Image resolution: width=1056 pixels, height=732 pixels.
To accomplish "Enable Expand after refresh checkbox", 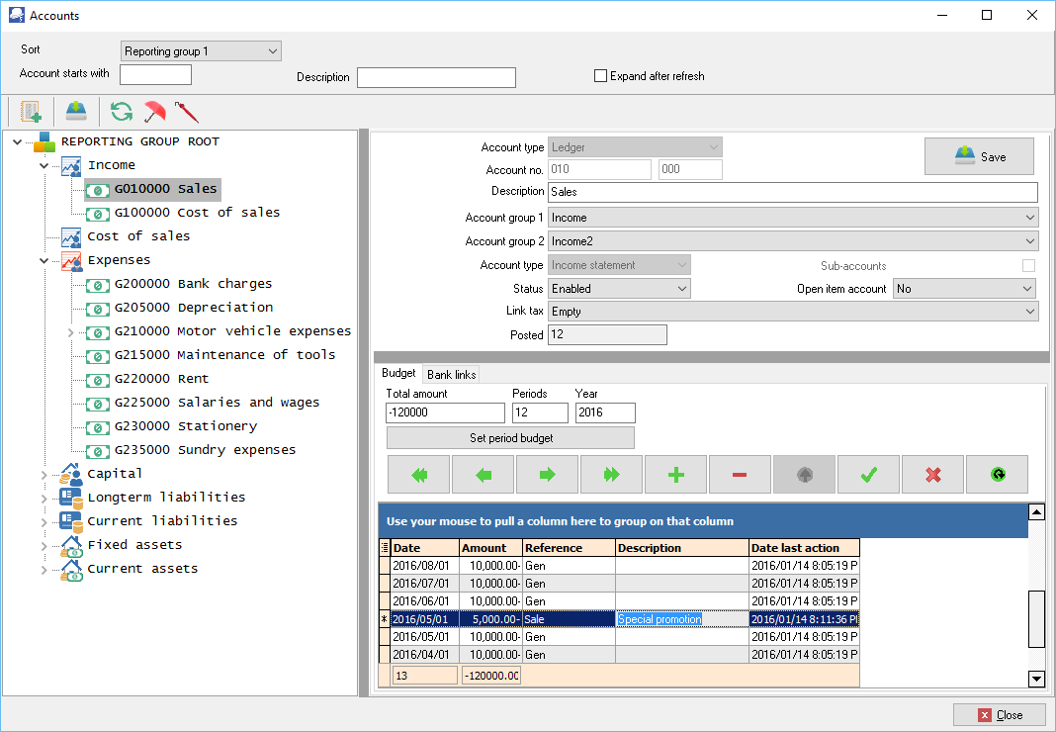I will click(600, 76).
